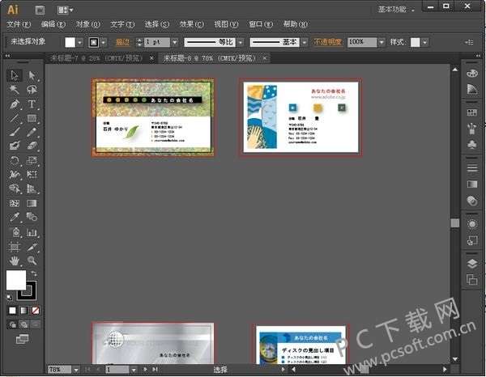
Task: Choose the Rectangle tool
Action: (x=32, y=118)
